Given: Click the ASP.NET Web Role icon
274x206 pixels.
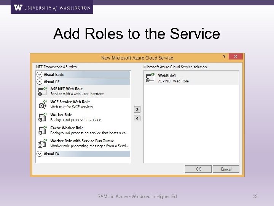Looking at the screenshot, I should (x=43, y=92).
